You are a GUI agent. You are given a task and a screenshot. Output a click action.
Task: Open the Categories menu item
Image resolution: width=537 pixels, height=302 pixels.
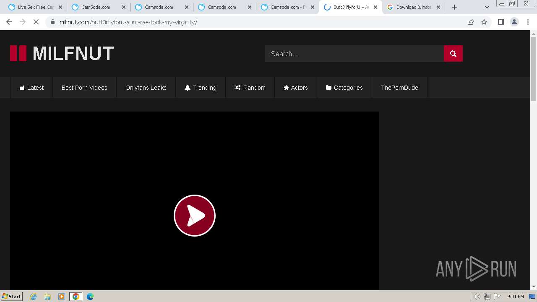click(x=344, y=88)
